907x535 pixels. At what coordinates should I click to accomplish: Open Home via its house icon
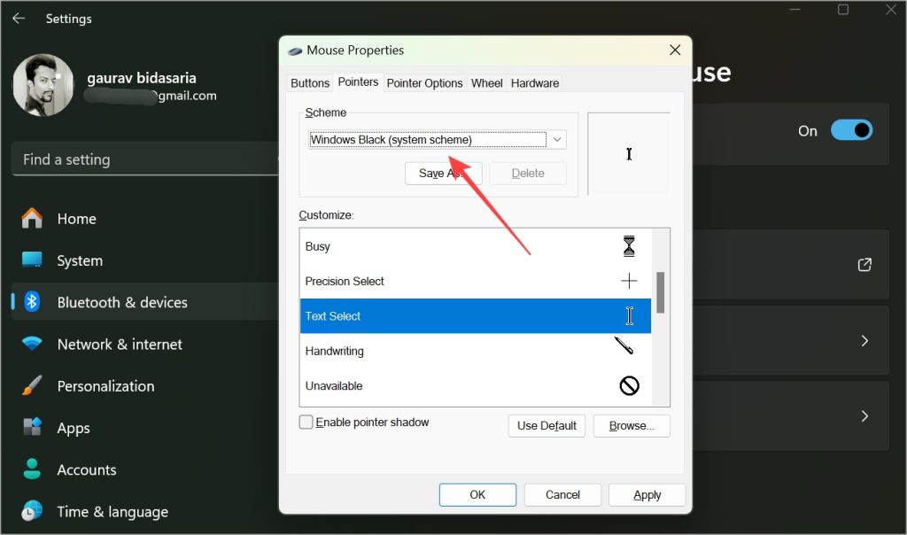click(x=32, y=218)
